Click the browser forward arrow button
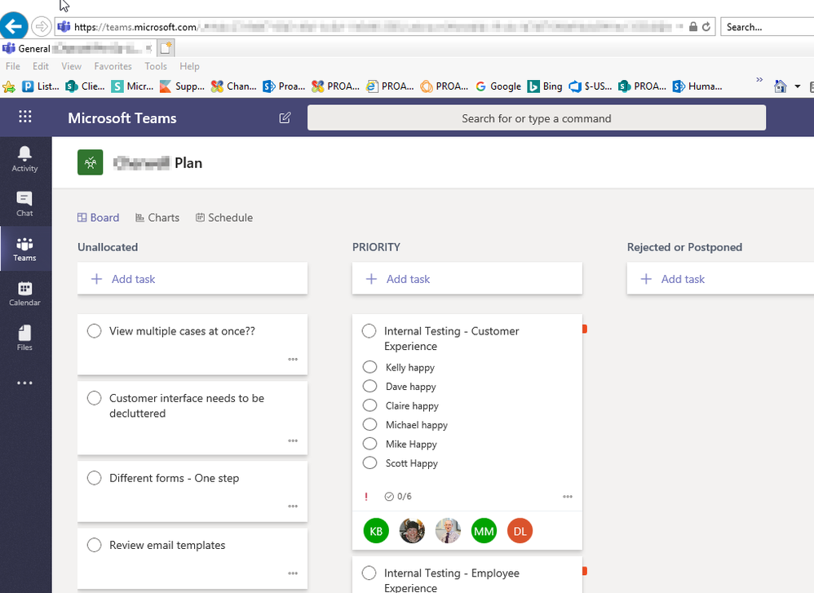Image resolution: width=814 pixels, height=593 pixels. coord(41,26)
